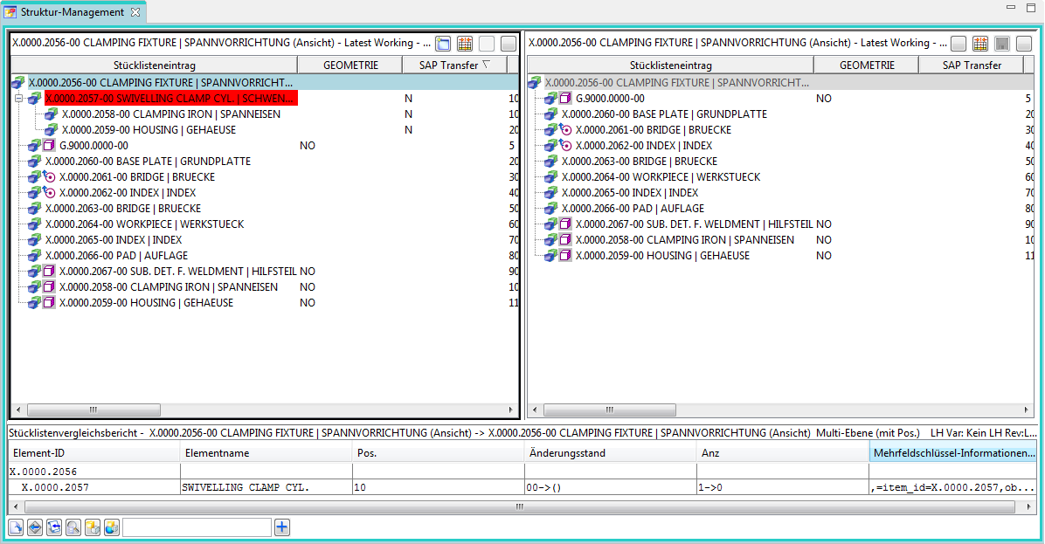1045x544 pixels.
Task: Toggle the dark gray square button in right pane header
Action: (x=1002, y=44)
